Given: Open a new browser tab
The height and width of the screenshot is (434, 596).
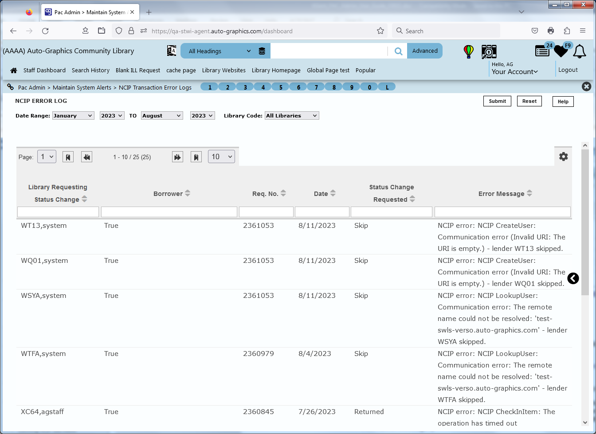Looking at the screenshot, I should (149, 12).
